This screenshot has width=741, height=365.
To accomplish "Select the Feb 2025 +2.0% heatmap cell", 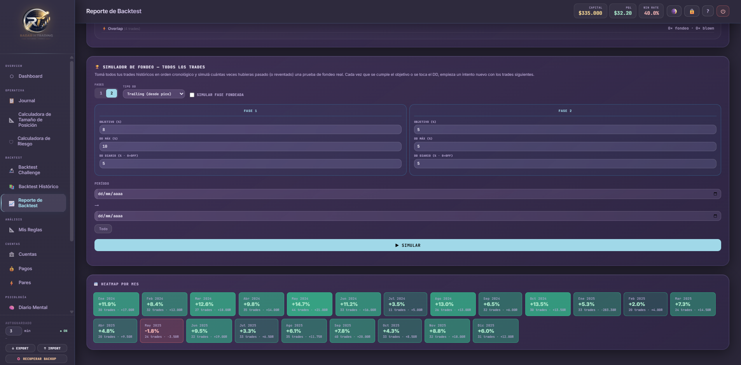I will coord(646,304).
